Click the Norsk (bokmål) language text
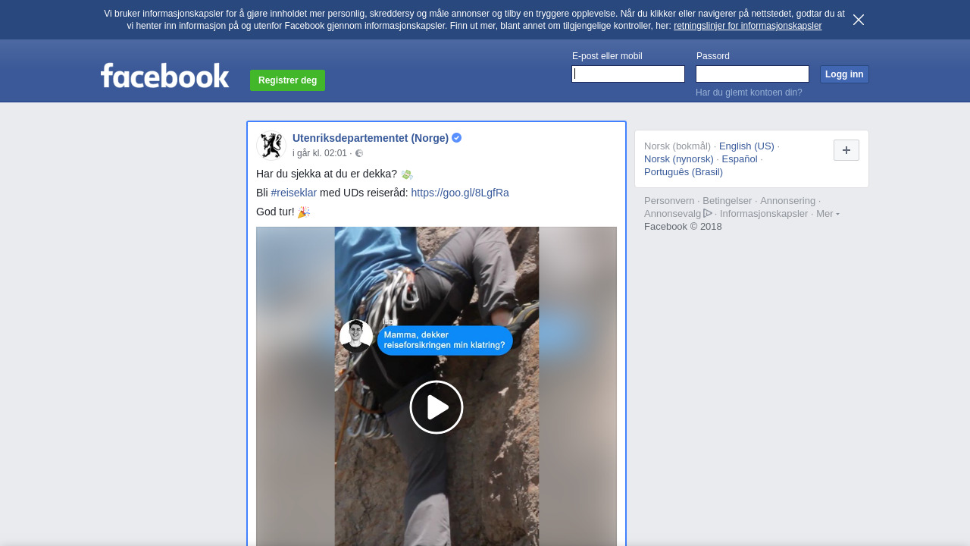This screenshot has height=546, width=970. pyautogui.click(x=677, y=146)
